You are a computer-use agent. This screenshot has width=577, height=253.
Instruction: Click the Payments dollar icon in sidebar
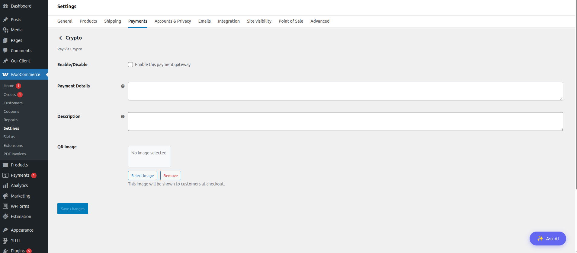click(5, 175)
